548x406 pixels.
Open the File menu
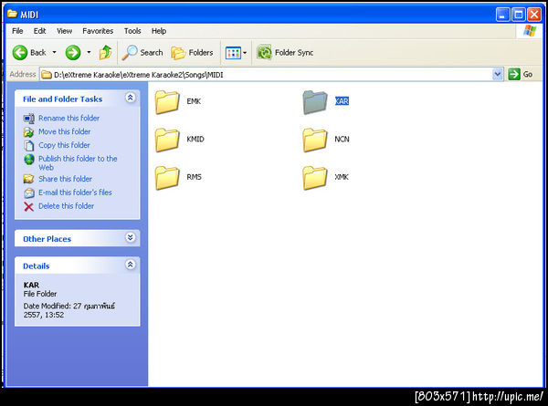tap(17, 31)
